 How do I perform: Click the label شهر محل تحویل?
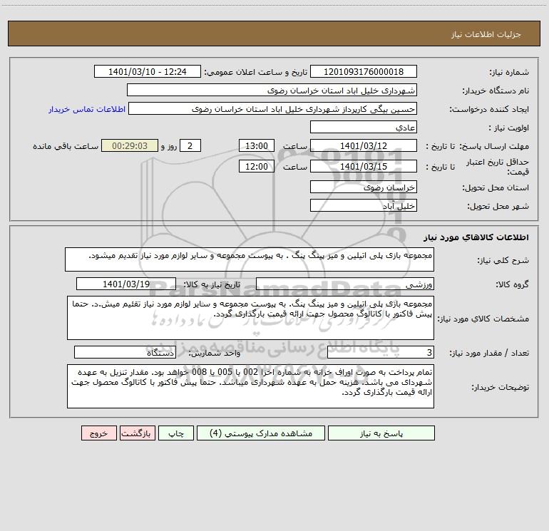point(498,206)
